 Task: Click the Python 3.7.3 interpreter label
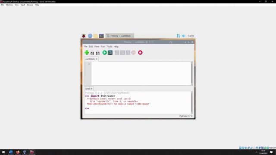186,116
